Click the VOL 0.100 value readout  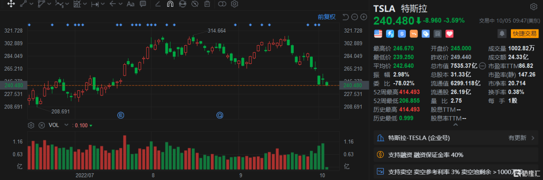point(81,125)
